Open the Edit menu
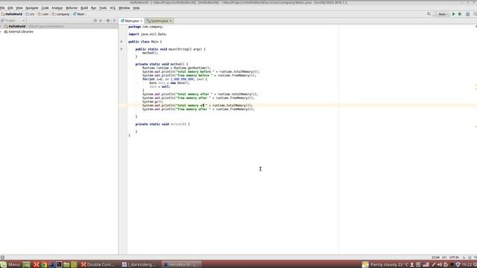 point(10,8)
